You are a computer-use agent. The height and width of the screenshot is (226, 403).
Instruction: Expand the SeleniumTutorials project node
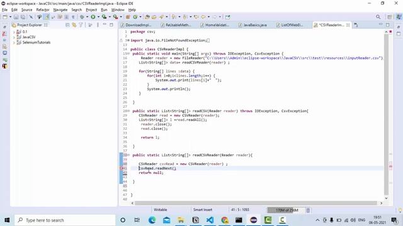click(14, 43)
